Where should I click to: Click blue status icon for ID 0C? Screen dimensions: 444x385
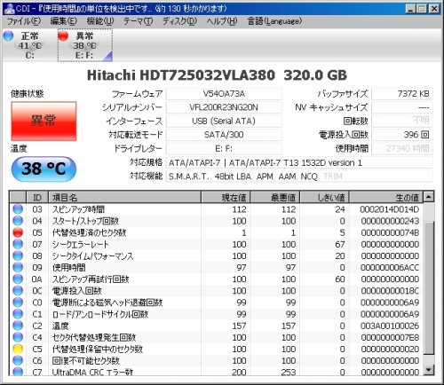(18, 291)
